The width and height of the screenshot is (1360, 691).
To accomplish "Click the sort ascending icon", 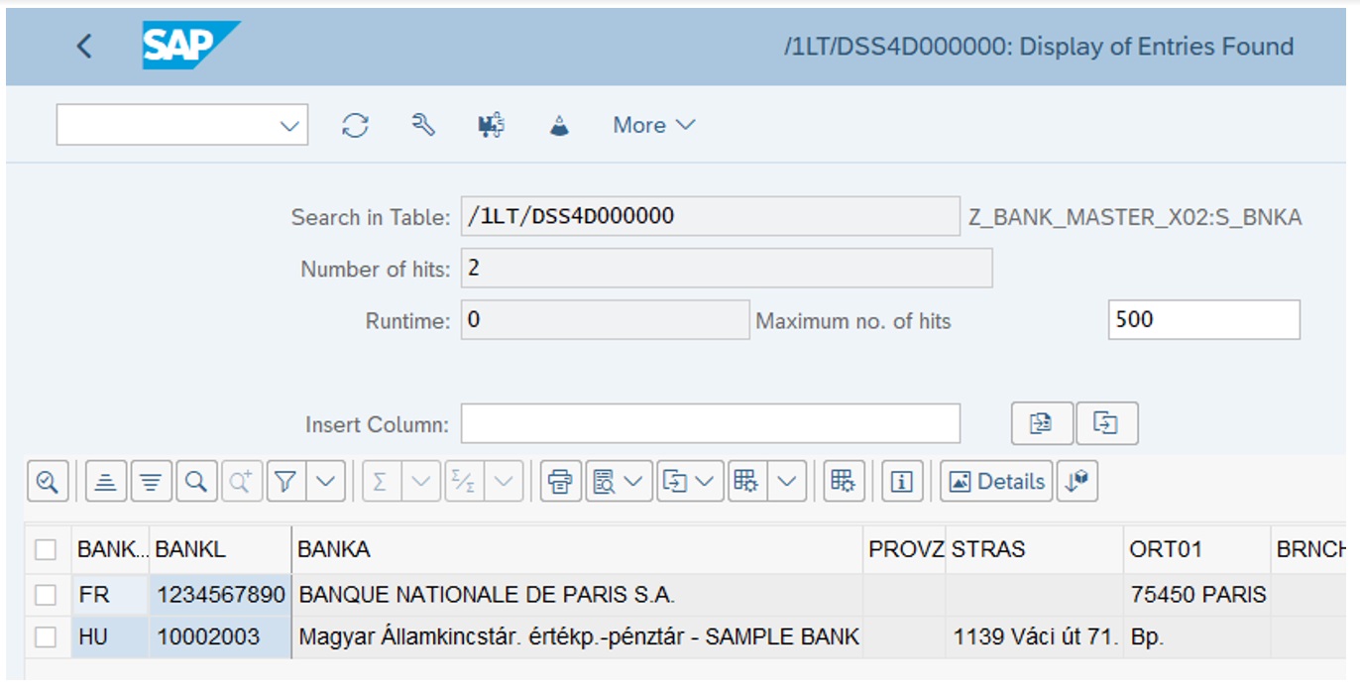I will (x=106, y=482).
